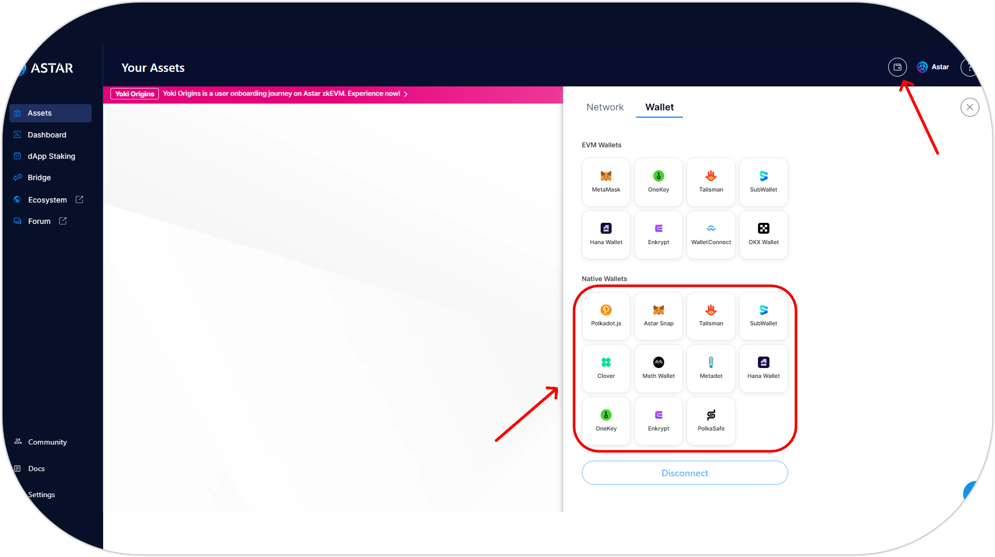The height and width of the screenshot is (557, 995).
Task: Select MetaMask under EVM Wallets
Action: [606, 182]
